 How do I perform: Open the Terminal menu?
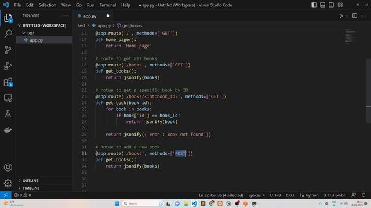(108, 5)
